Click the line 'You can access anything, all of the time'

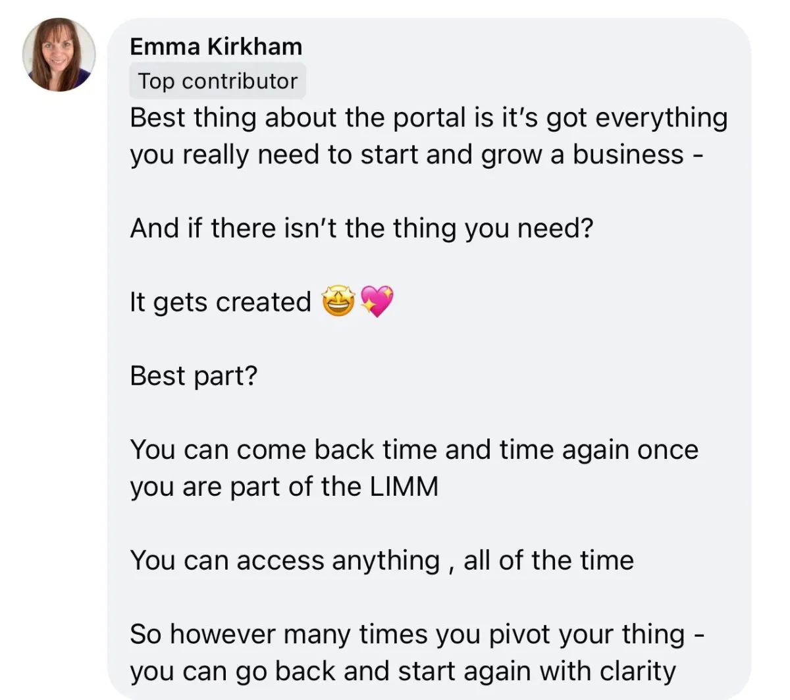coord(382,560)
